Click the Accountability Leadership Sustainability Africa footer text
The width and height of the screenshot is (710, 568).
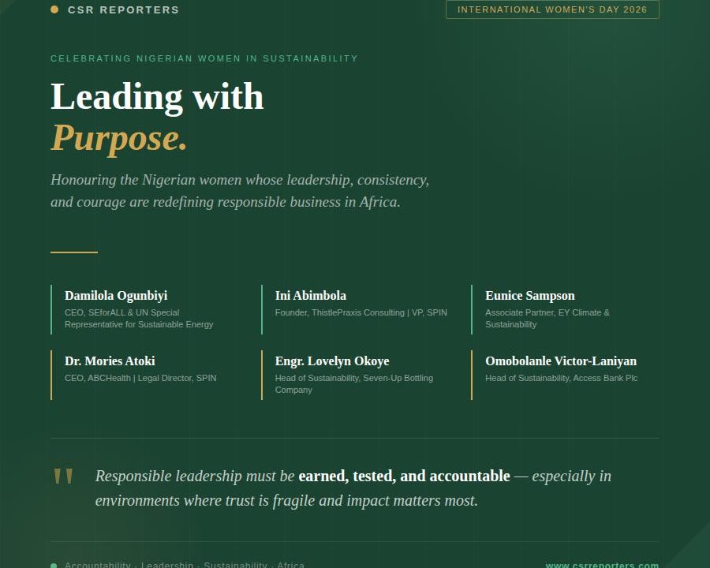pyautogui.click(x=185, y=565)
